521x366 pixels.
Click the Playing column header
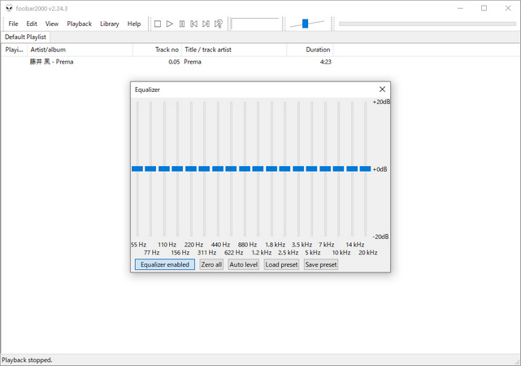(14, 50)
